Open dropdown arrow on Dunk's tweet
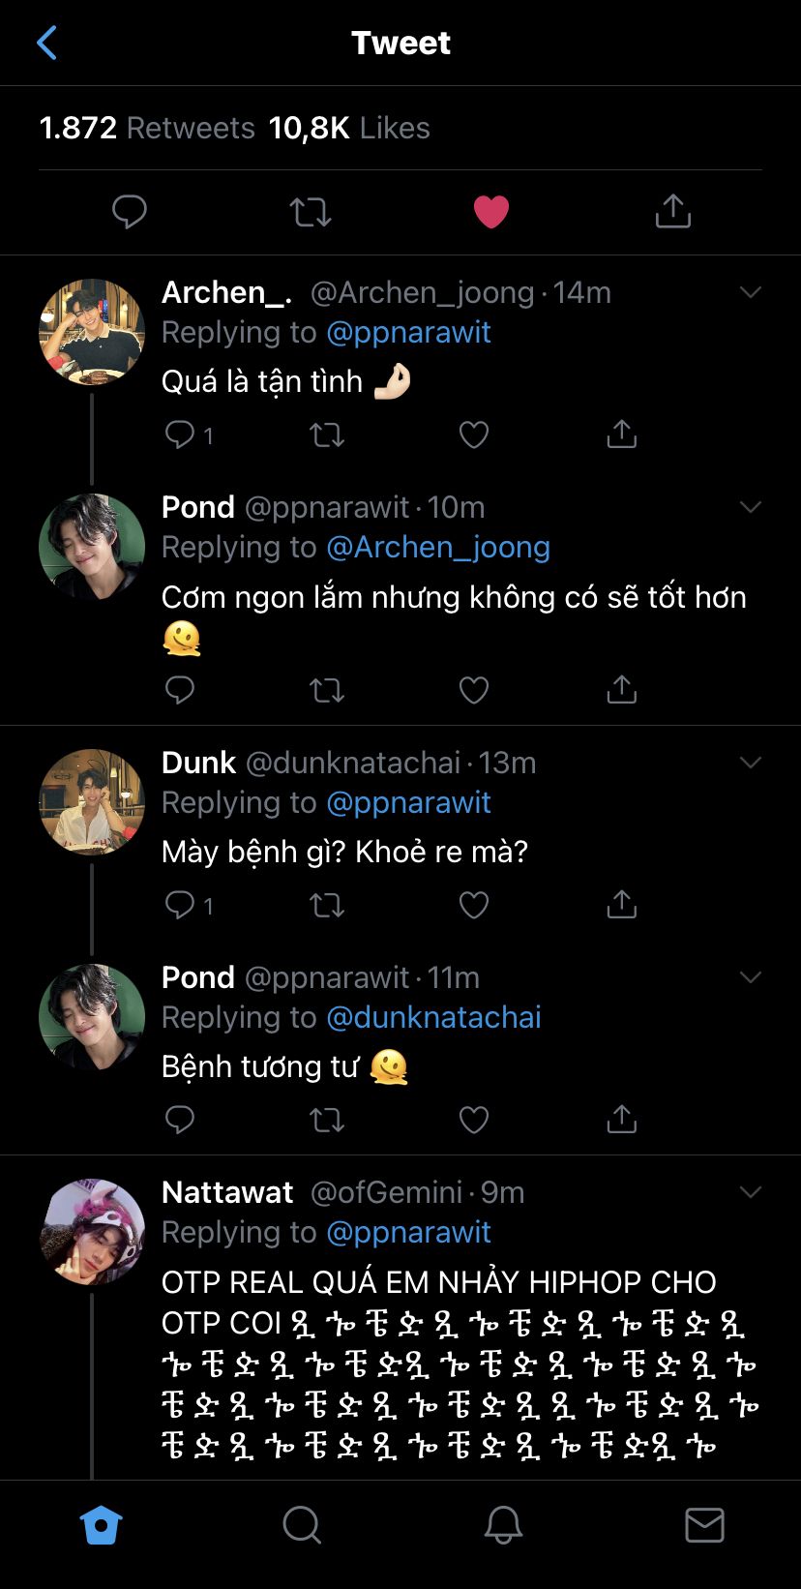This screenshot has width=801, height=1589. [751, 763]
